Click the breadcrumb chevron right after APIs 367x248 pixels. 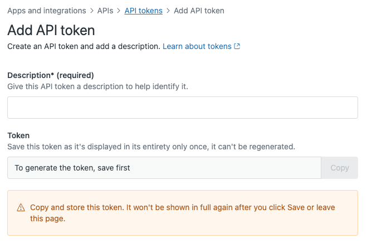click(119, 11)
